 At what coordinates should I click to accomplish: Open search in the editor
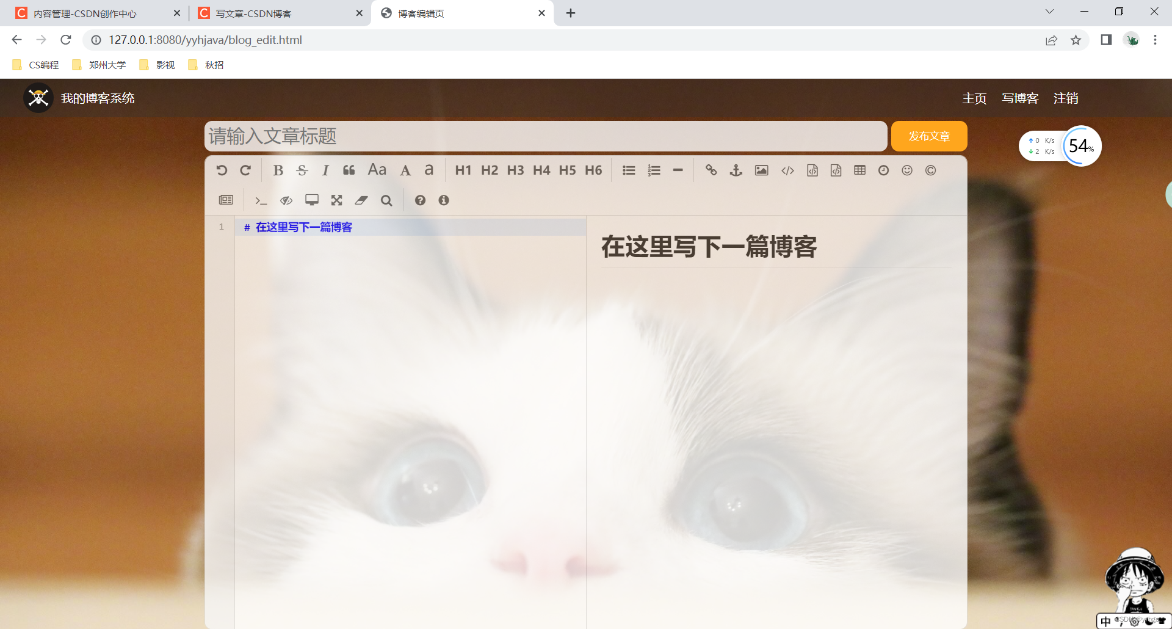pos(386,200)
